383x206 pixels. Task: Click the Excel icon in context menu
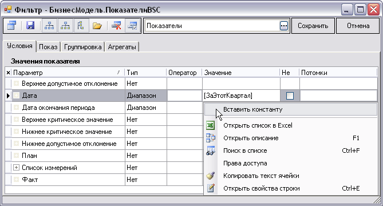(x=210, y=125)
